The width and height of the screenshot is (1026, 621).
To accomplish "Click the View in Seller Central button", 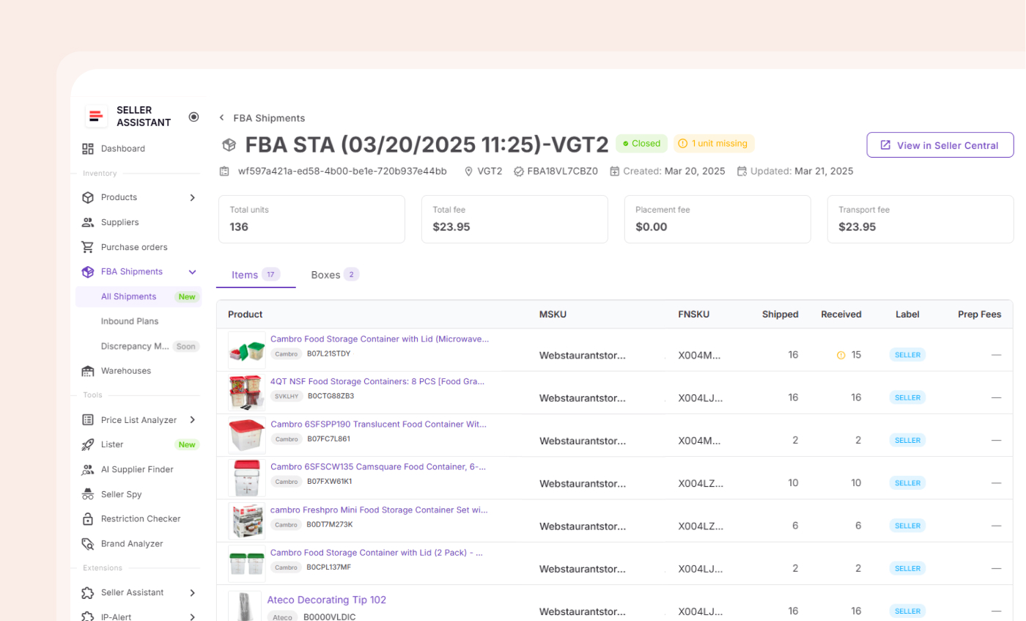I will [940, 144].
